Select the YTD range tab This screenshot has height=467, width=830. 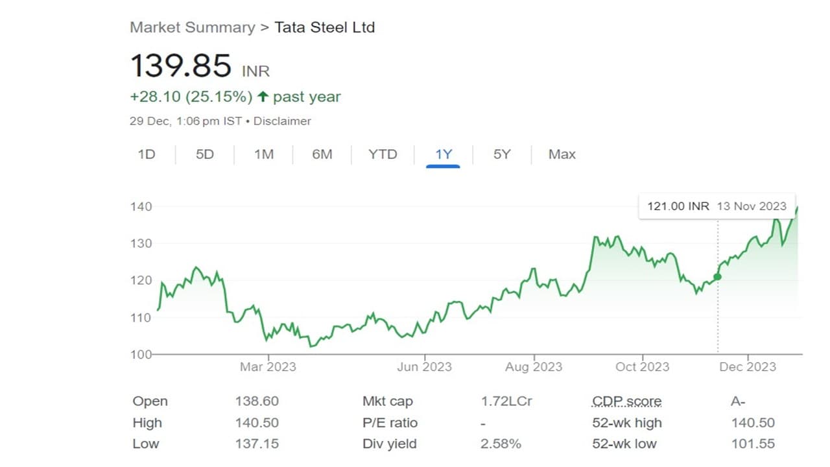click(383, 154)
